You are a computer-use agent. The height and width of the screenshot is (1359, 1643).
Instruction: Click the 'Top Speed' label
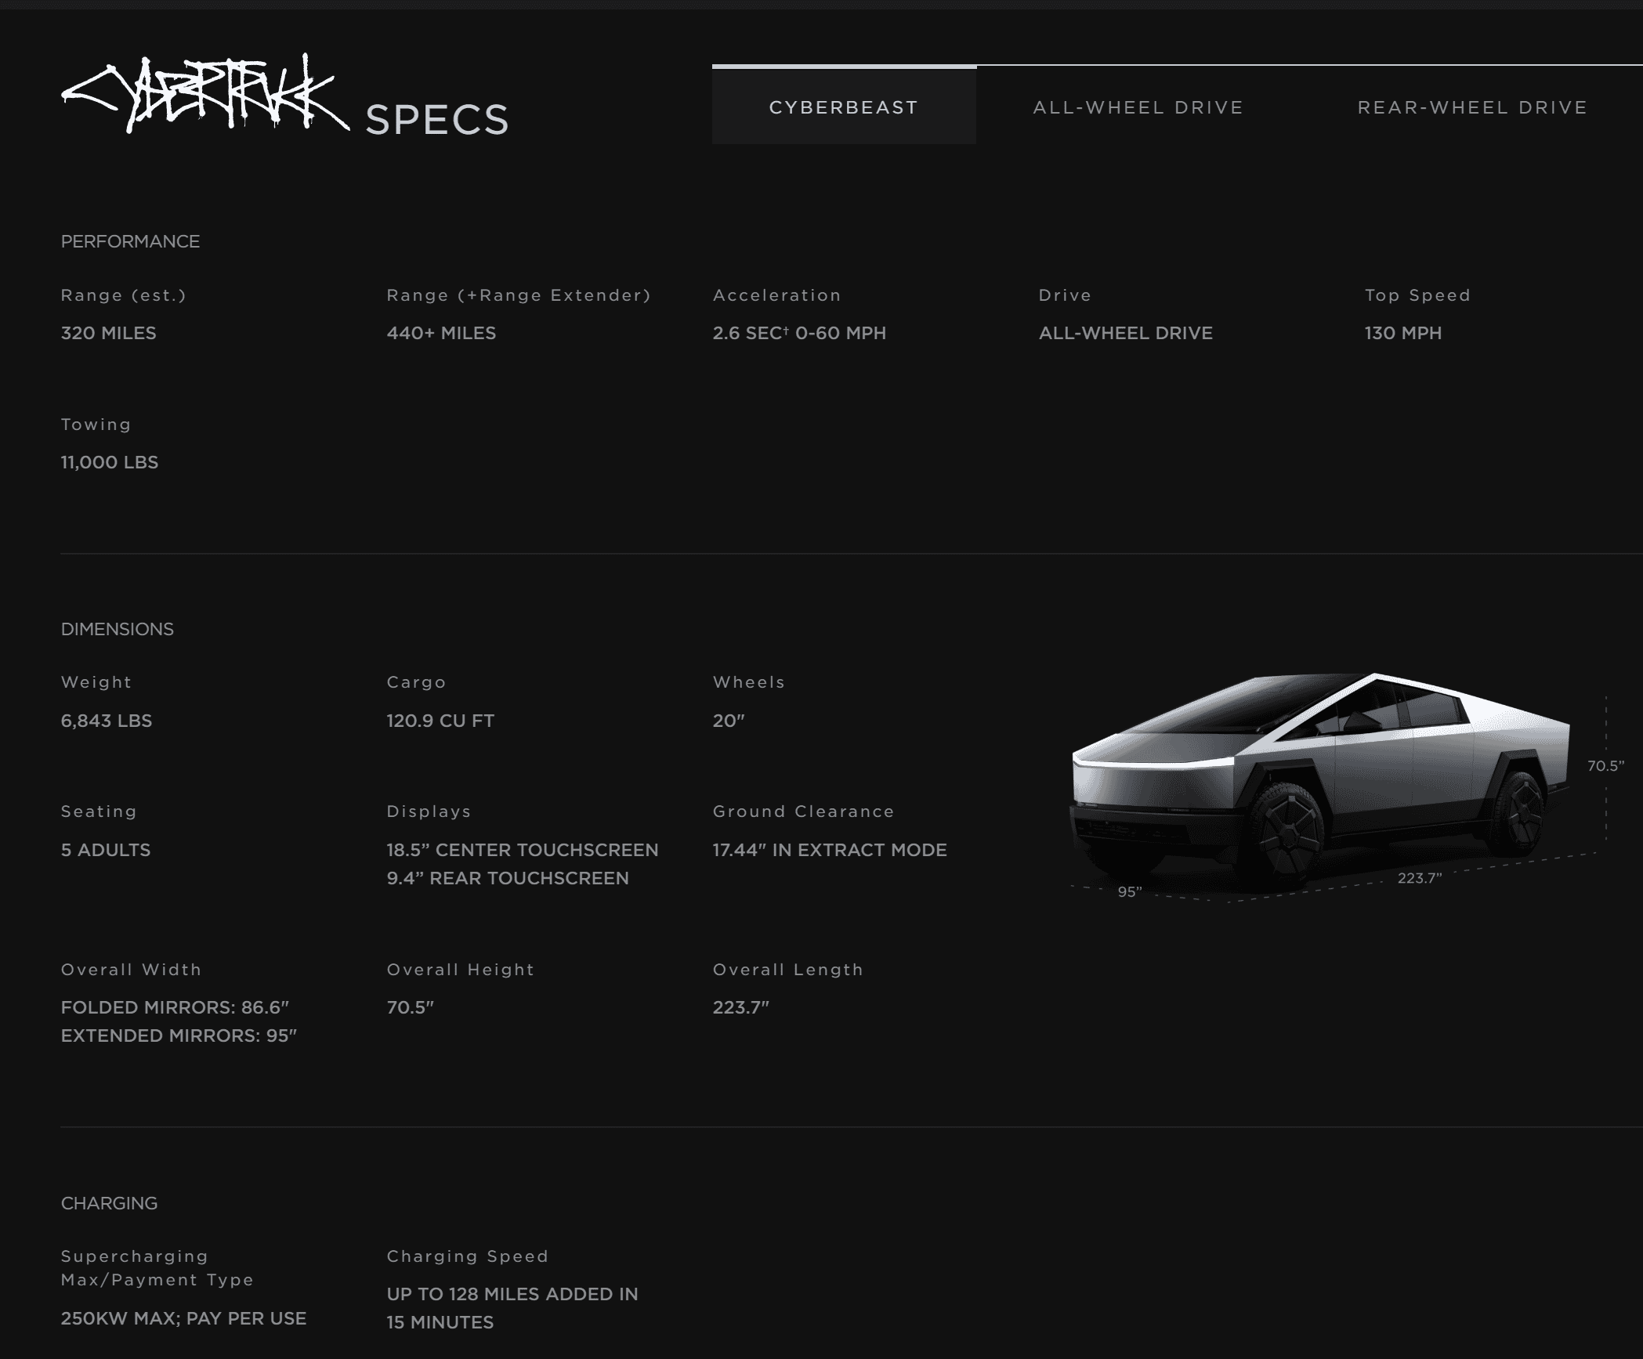1417,295
